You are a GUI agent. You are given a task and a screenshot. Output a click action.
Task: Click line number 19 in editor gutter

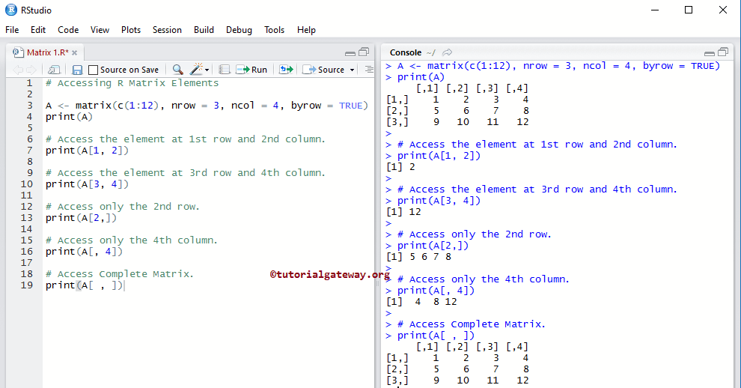click(27, 285)
